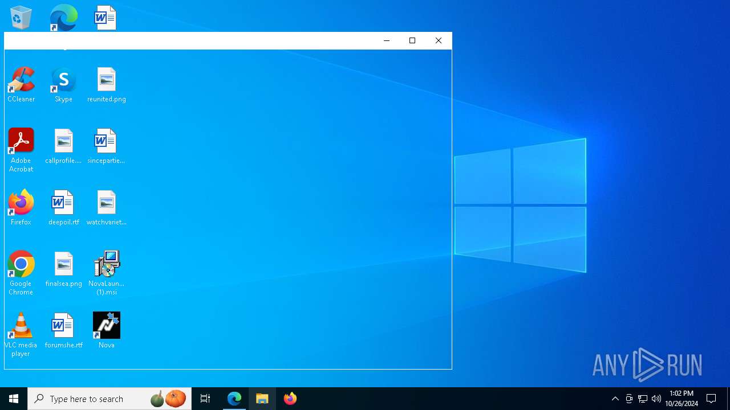730x410 pixels.
Task: Select the CCleaner desktop shortcut
Action: [x=21, y=84]
